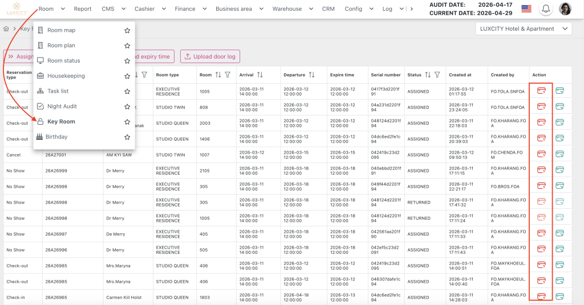Image resolution: width=584 pixels, height=305 pixels.
Task: Open the user profile avatar
Action: (x=565, y=9)
